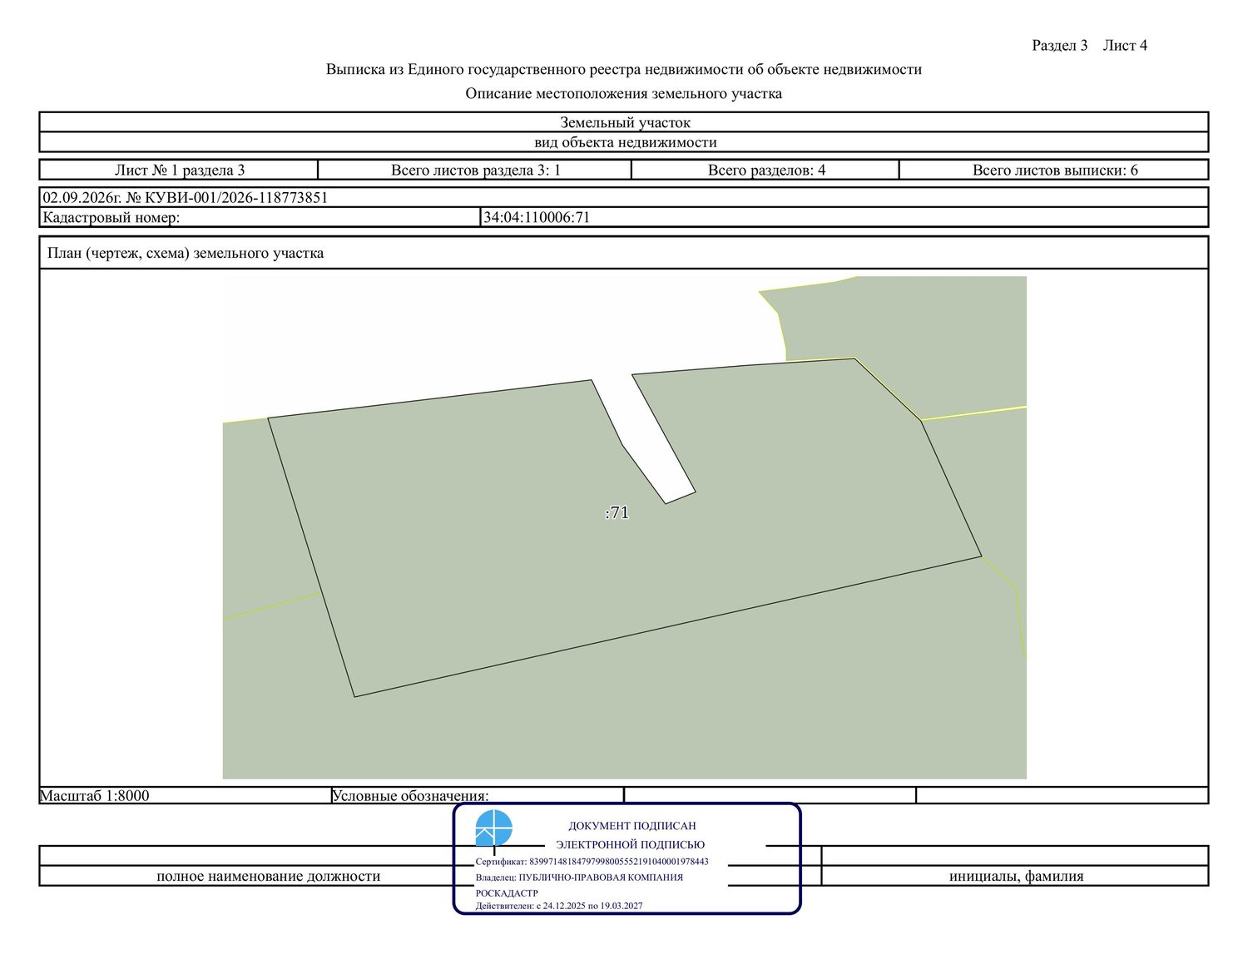Screen dimensions: 1248x964
Task: Click the cell "Всего листов раздела 3: 1"
Action: point(475,170)
